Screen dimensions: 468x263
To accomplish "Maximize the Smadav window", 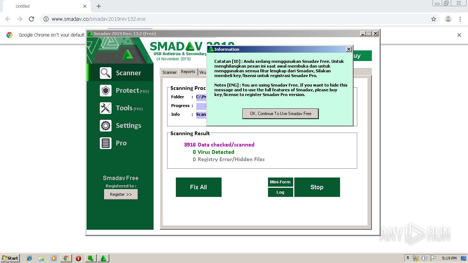I will coord(369,34).
